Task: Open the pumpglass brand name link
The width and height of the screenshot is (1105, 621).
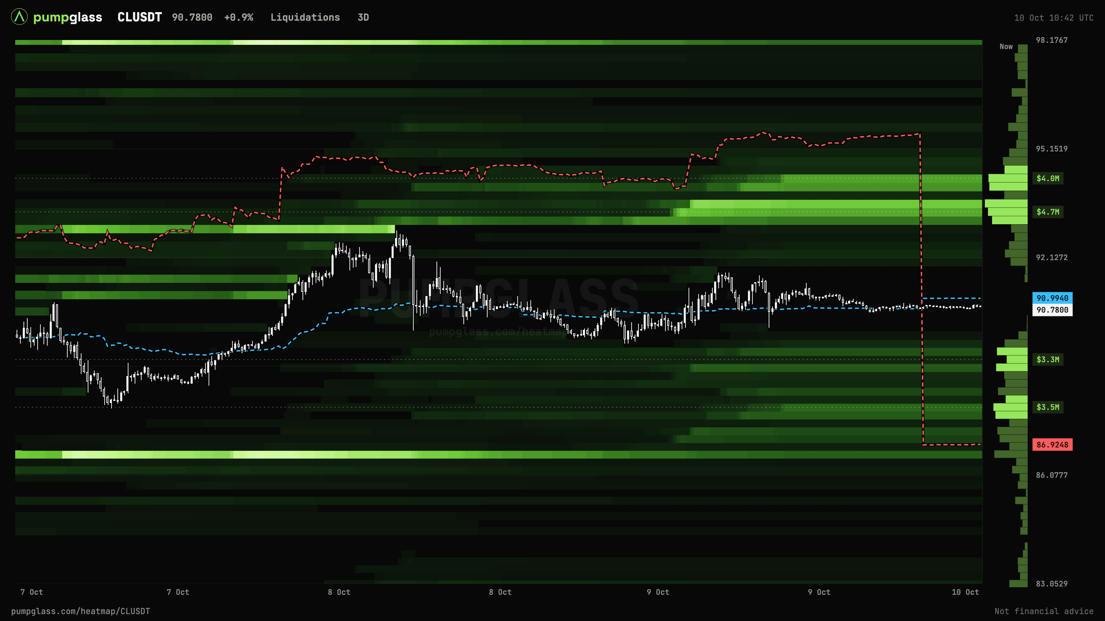Action: tap(67, 17)
